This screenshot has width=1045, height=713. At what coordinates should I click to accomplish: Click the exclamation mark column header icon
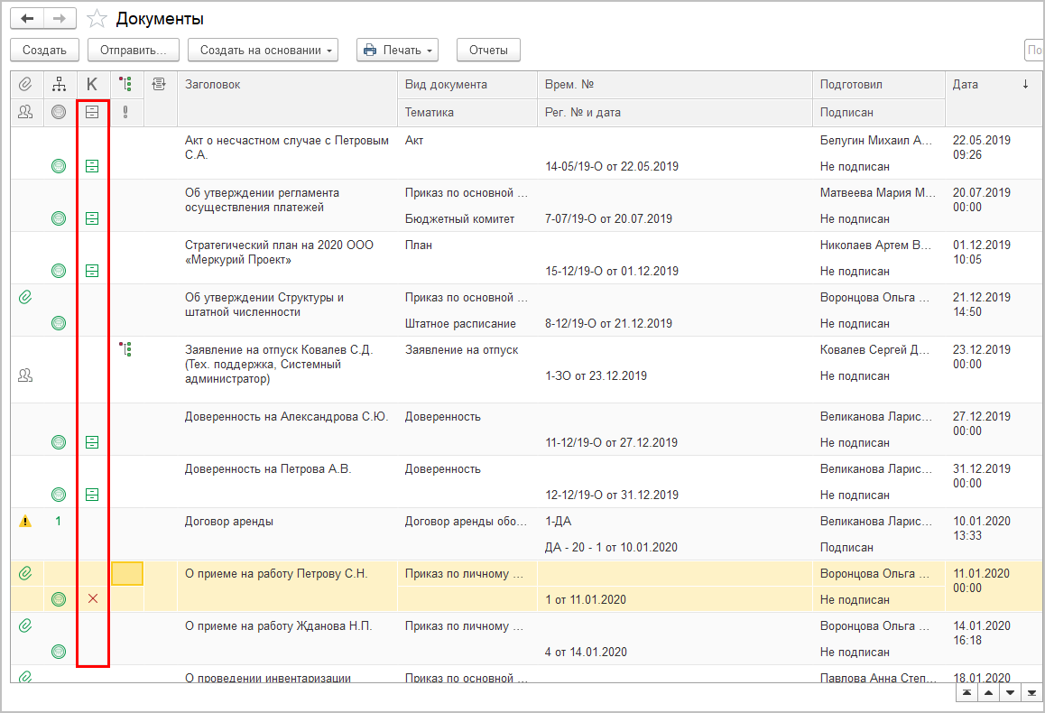pos(125,112)
